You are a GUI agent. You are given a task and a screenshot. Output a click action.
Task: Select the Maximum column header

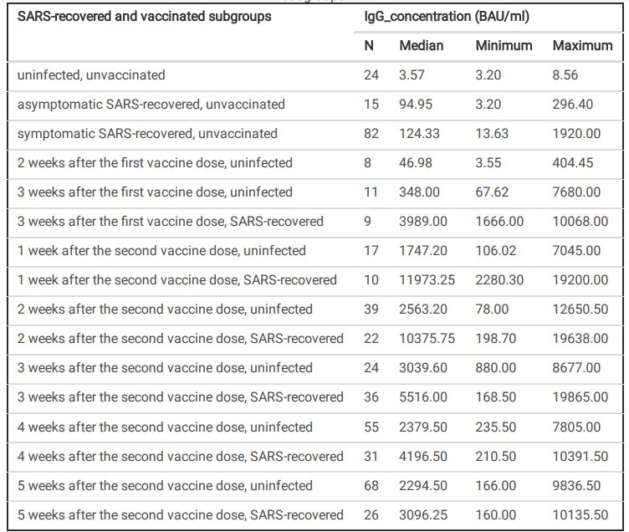click(x=582, y=45)
